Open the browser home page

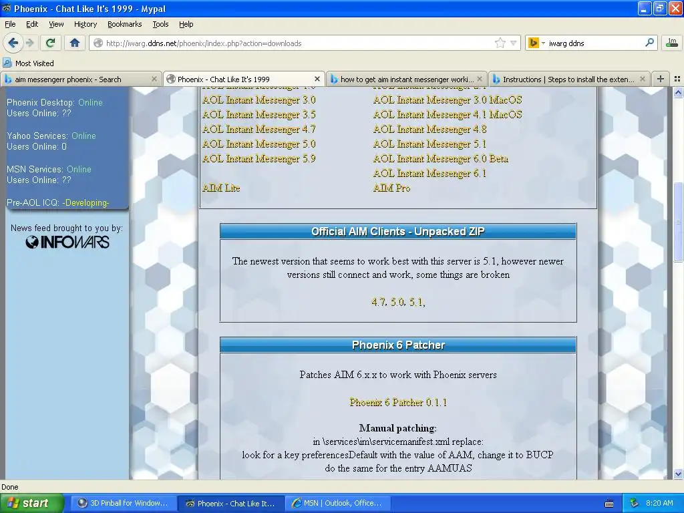tap(75, 43)
